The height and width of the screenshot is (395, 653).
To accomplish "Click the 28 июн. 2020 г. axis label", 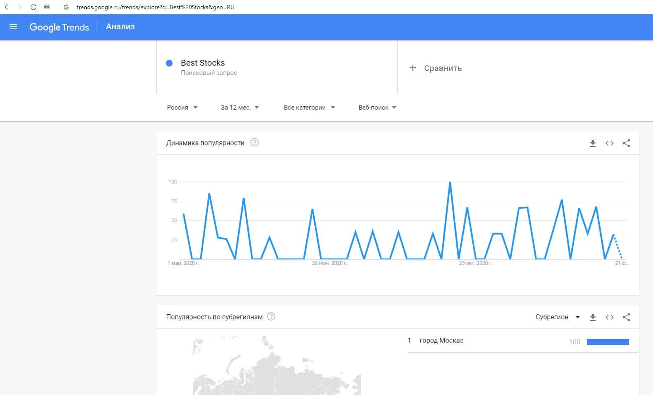I will pyautogui.click(x=329, y=263).
